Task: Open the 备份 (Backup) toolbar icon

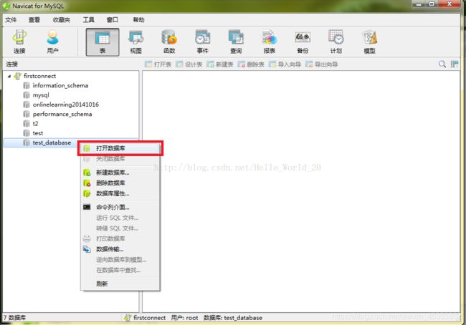Action: click(303, 42)
